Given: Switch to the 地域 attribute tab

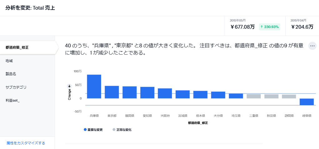Looking at the screenshot, I should pos(9,61).
